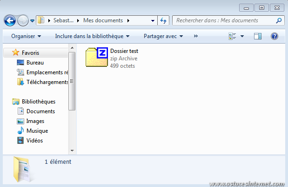Click the 1 élément status text

(x=58, y=162)
